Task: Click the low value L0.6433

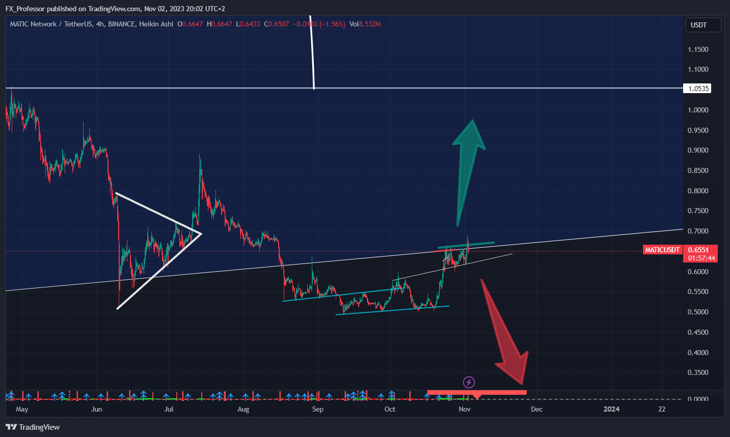Action: click(248, 24)
